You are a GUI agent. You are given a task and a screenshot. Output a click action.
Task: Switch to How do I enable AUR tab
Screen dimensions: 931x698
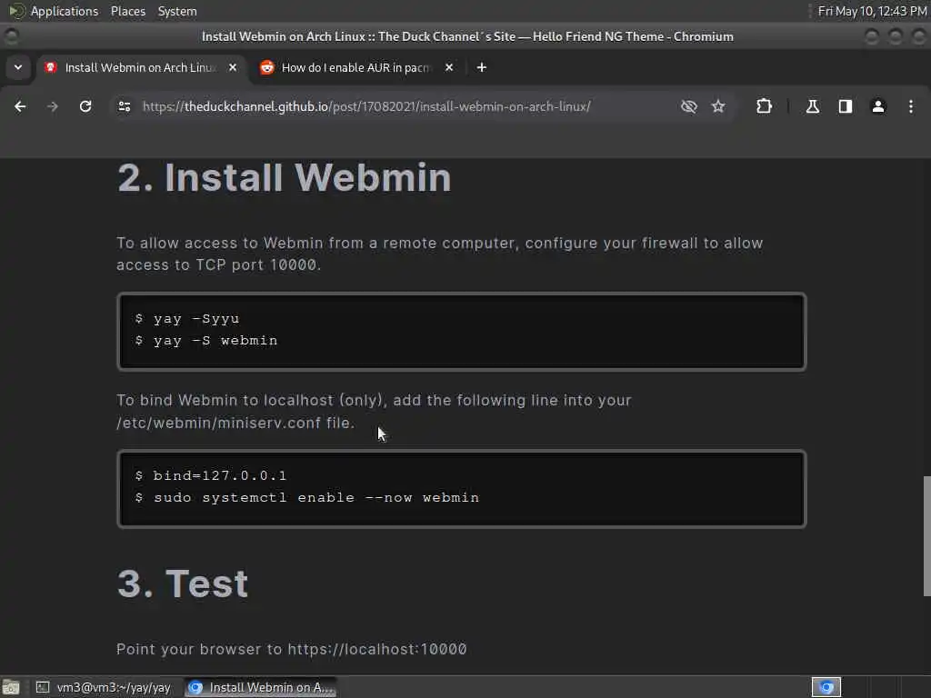[355, 67]
